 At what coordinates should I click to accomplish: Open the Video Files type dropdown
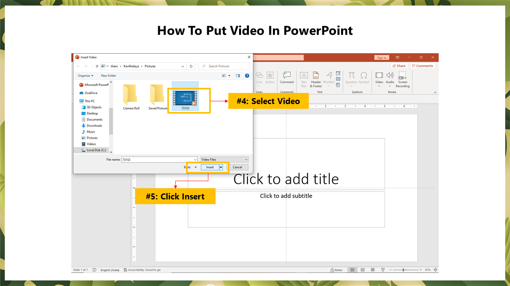pos(225,159)
